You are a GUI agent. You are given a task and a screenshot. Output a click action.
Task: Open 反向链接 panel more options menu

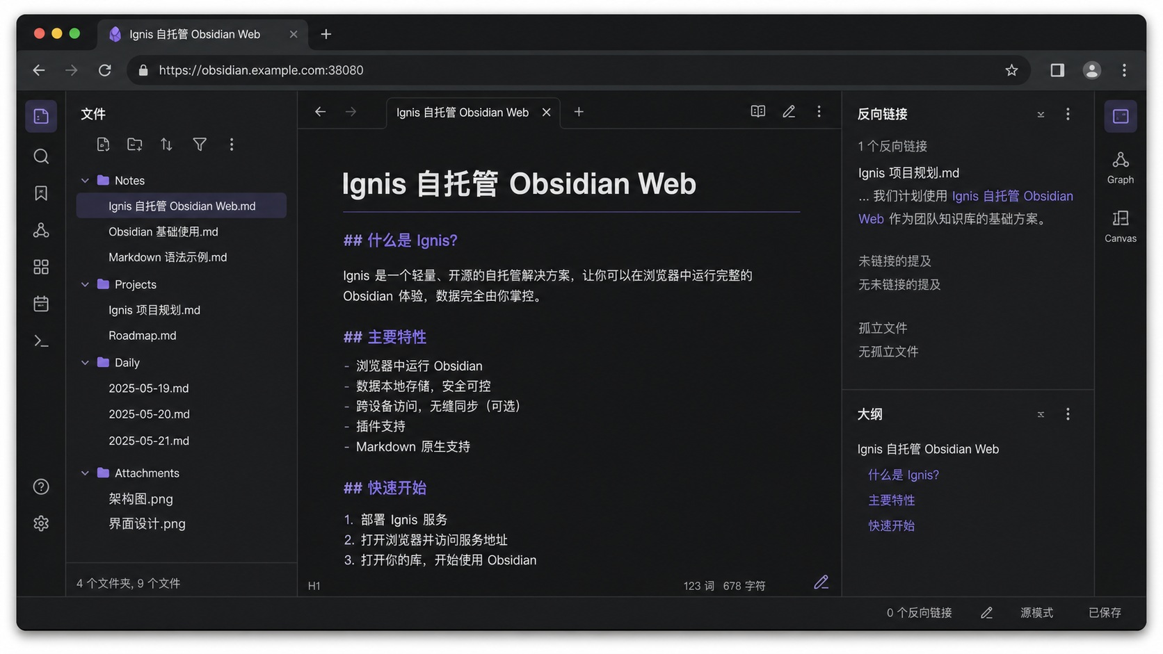tap(1068, 114)
